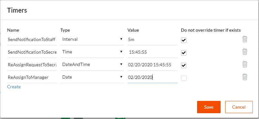Viewport: 259px width, 119px height.
Task: Edit the 15:45:55 time value
Action: (153, 52)
